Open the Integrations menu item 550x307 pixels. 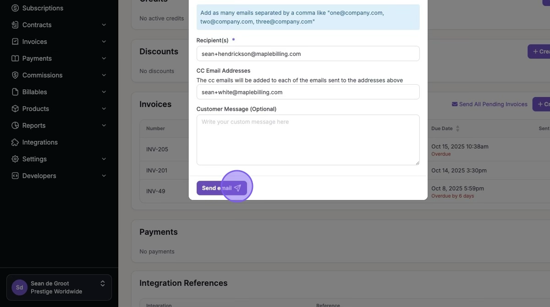pos(40,142)
